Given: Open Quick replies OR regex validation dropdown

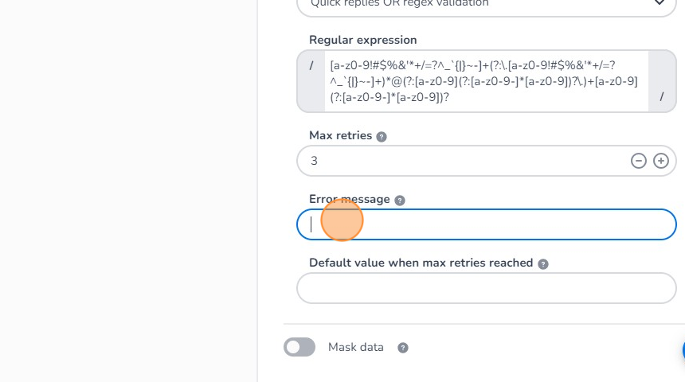Looking at the screenshot, I should (x=478, y=4).
